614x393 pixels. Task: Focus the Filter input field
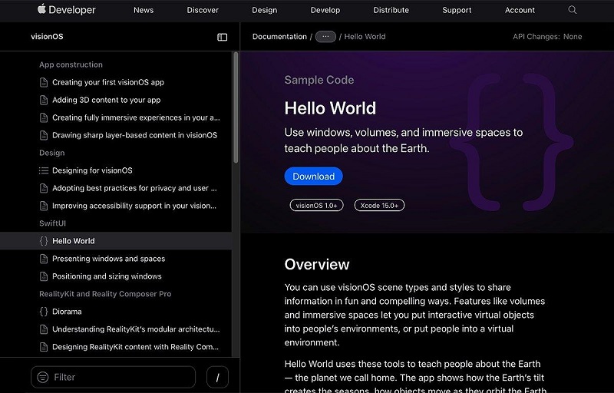123,377
